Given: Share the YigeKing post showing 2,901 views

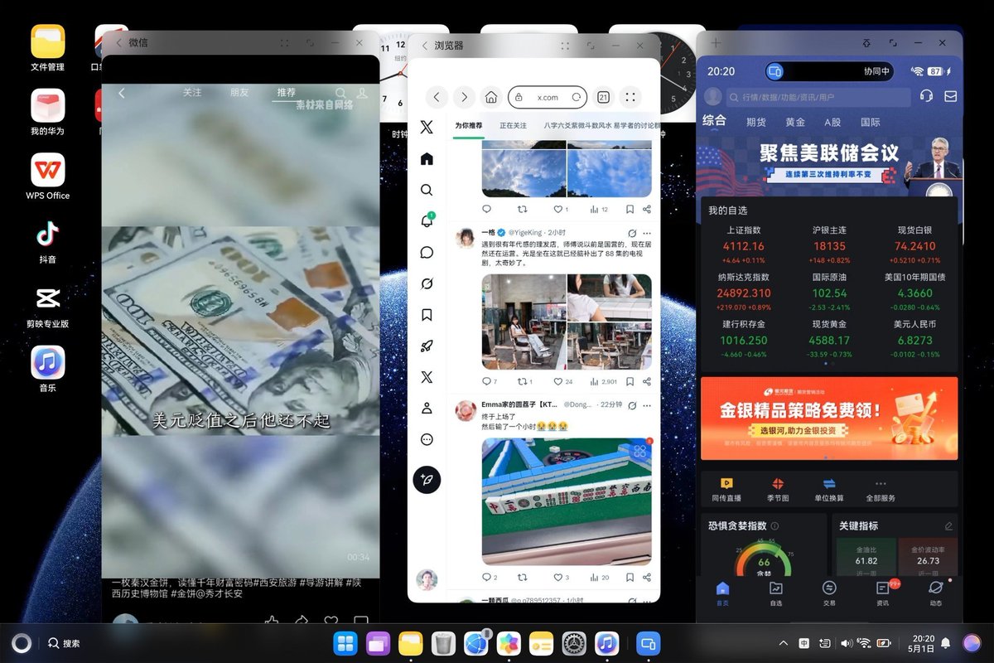Looking at the screenshot, I should point(647,381).
